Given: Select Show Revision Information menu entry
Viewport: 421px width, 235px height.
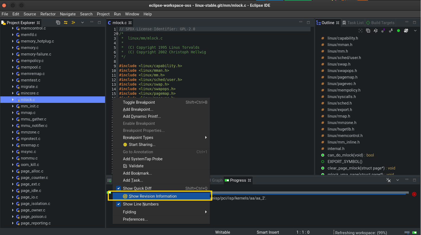Looking at the screenshot, I should point(153,196).
